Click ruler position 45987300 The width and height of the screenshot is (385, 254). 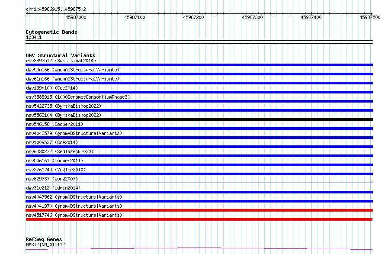pos(252,17)
